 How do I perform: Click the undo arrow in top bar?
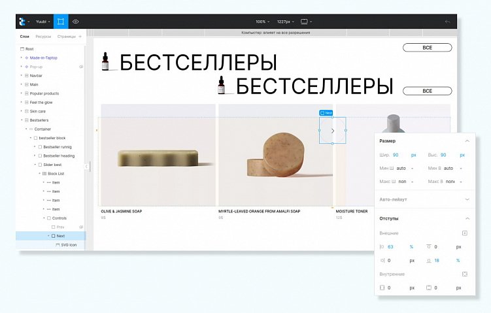[447, 22]
